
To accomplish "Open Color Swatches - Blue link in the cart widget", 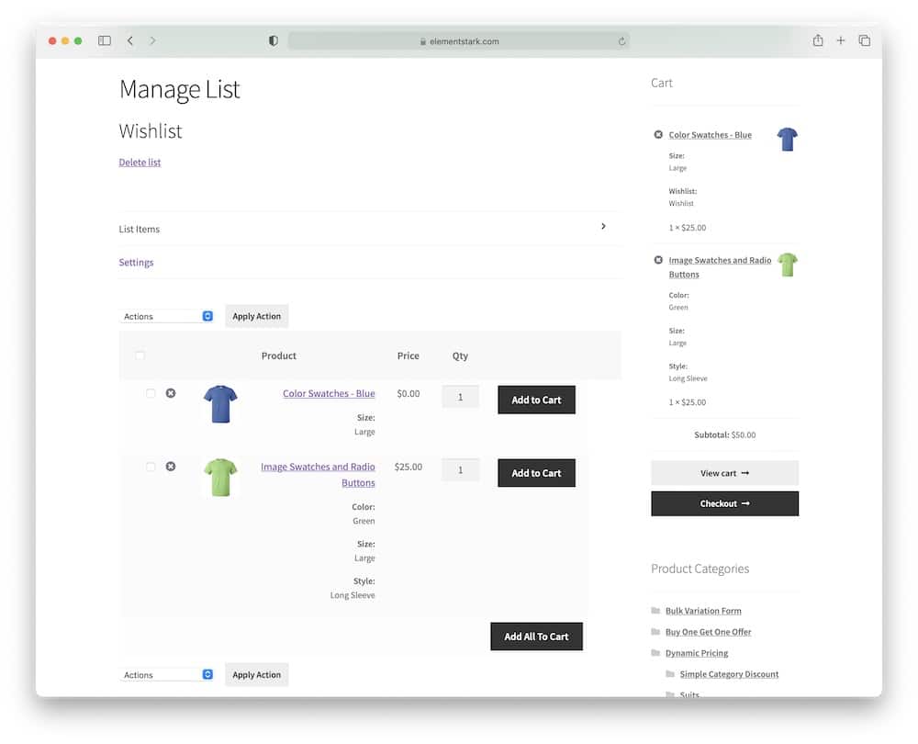I will pyautogui.click(x=711, y=135).
